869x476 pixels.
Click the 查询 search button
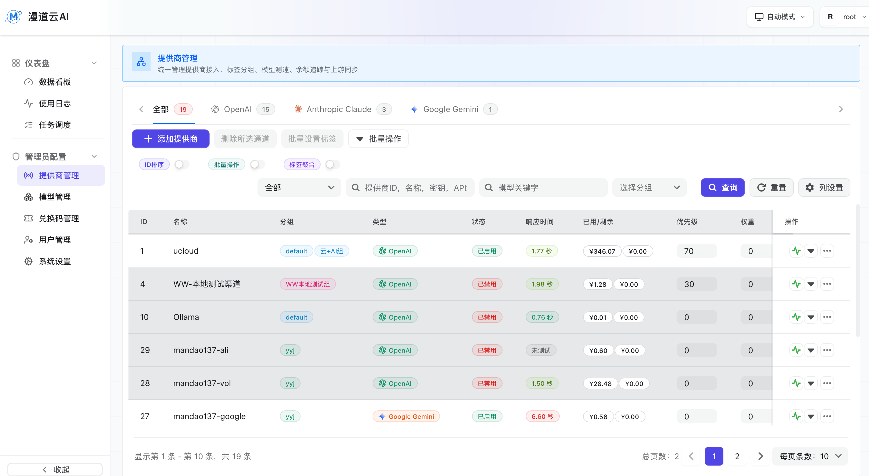coord(723,187)
